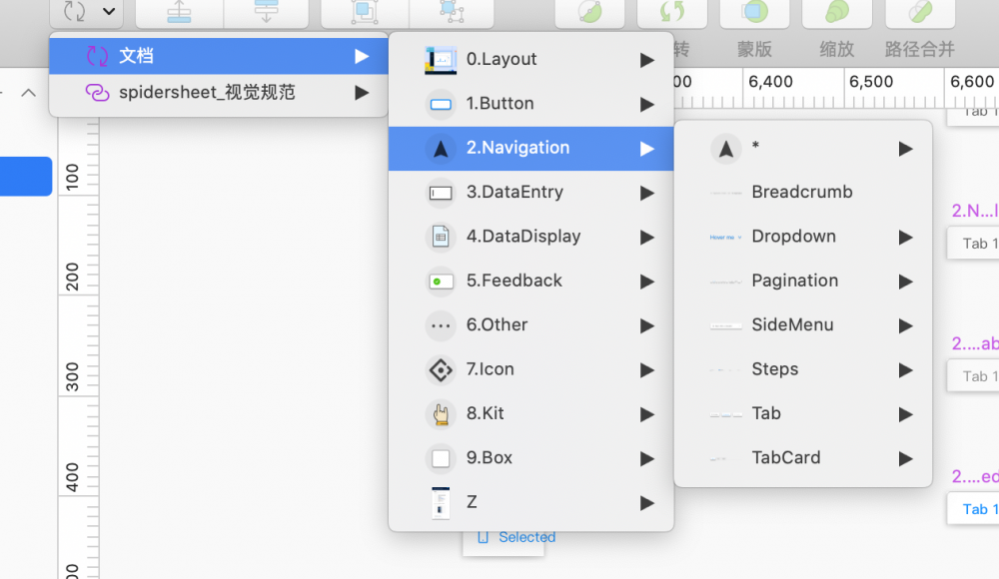This screenshot has width=999, height=579.
Task: Open the 8.Kit category
Action: tap(530, 413)
